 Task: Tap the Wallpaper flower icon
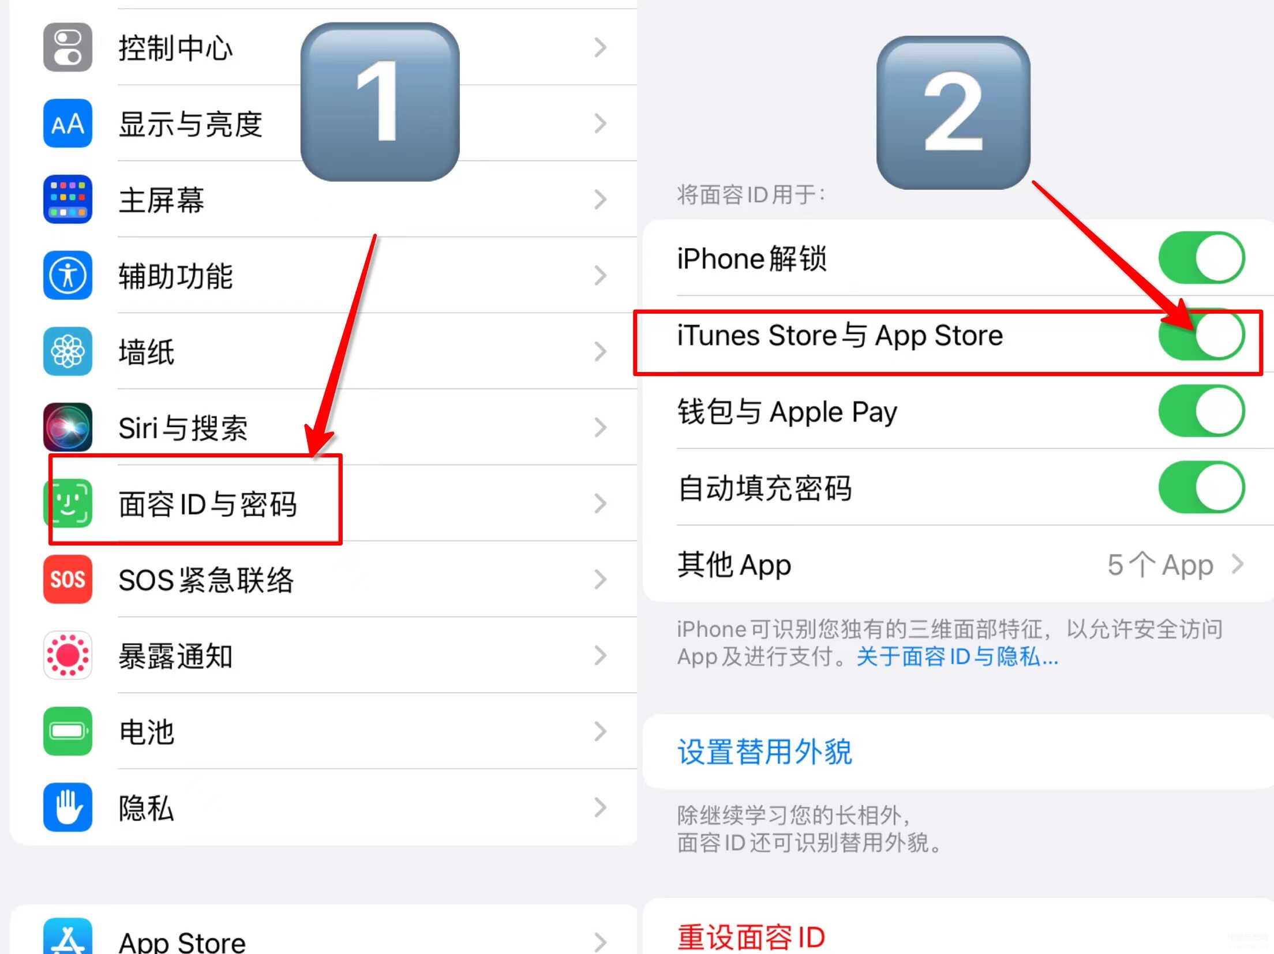(68, 351)
